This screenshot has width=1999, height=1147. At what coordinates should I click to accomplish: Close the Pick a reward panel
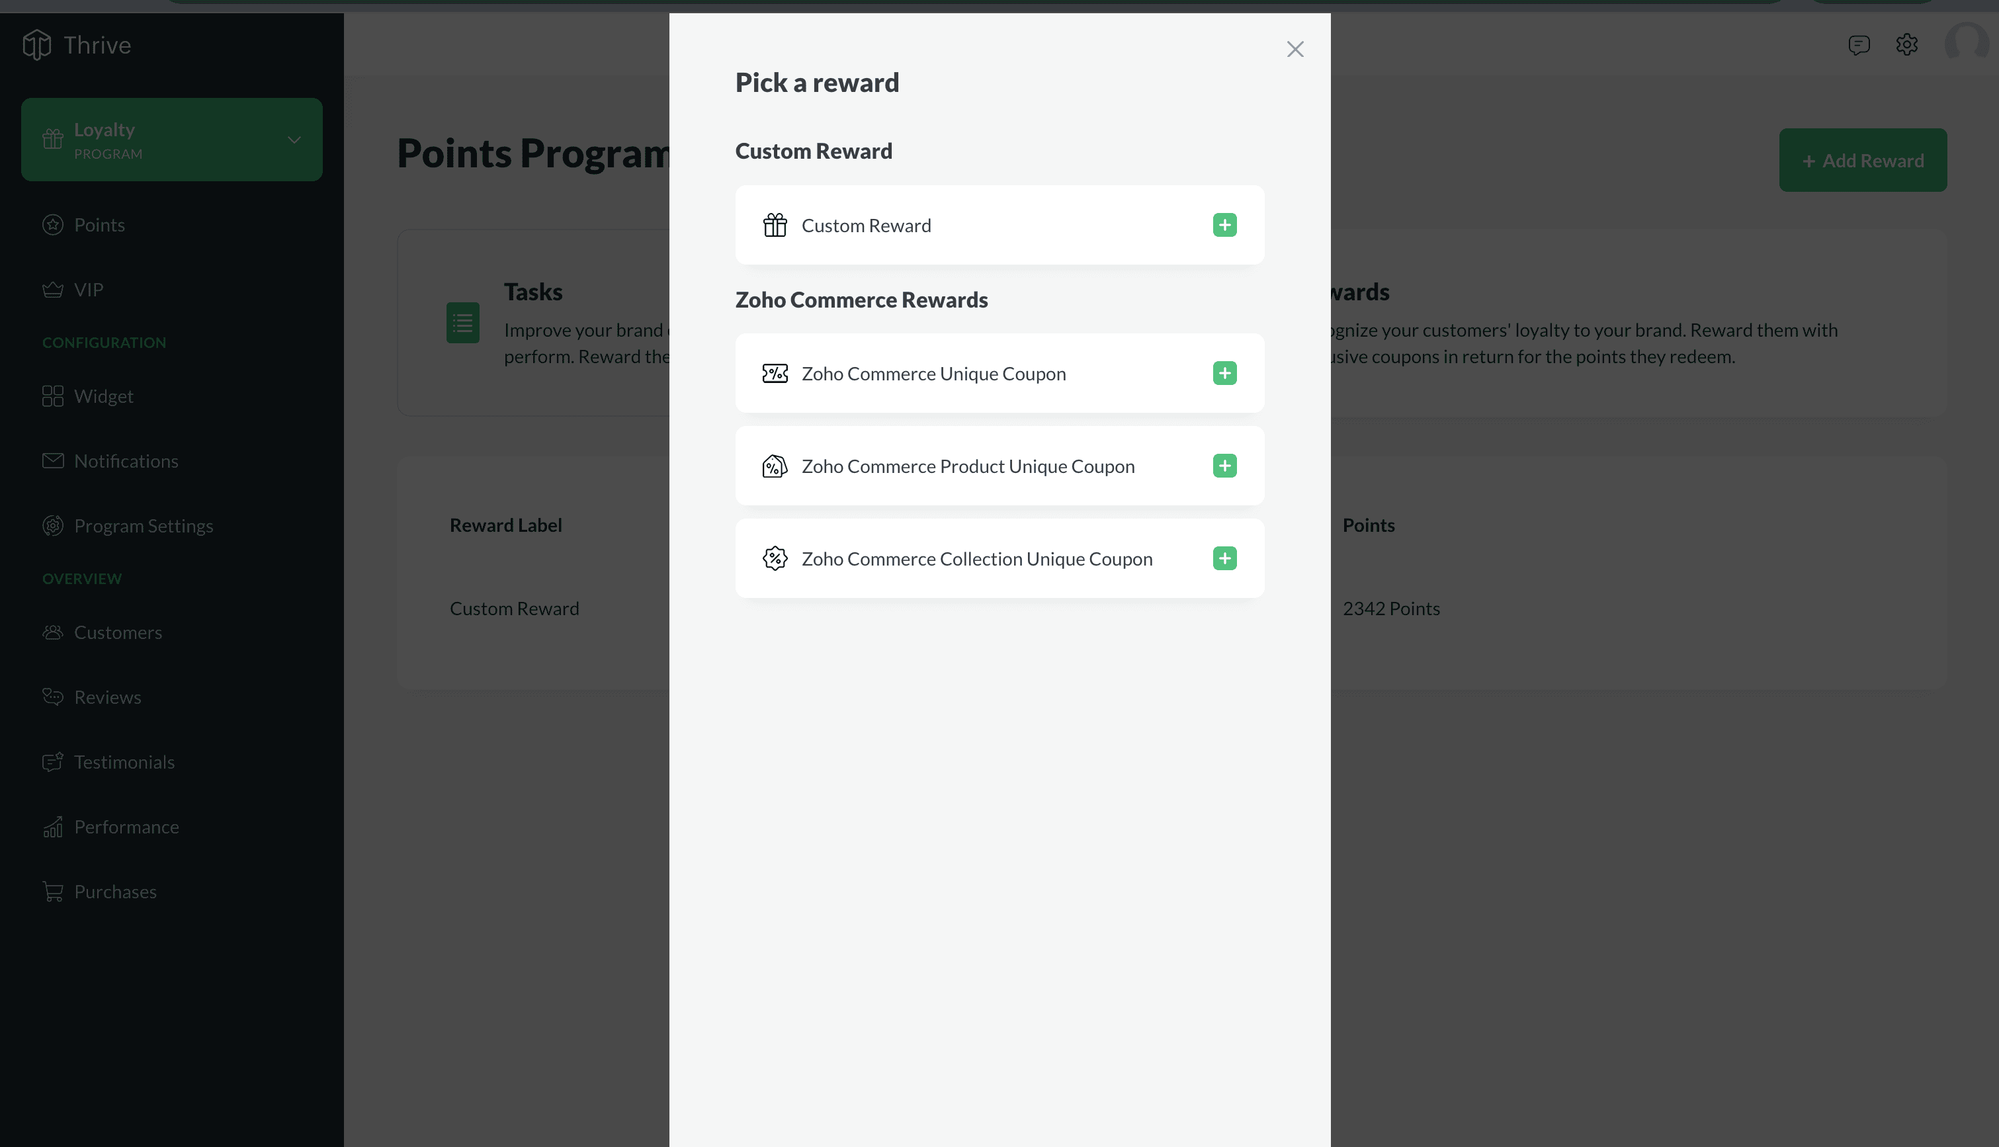click(x=1295, y=50)
